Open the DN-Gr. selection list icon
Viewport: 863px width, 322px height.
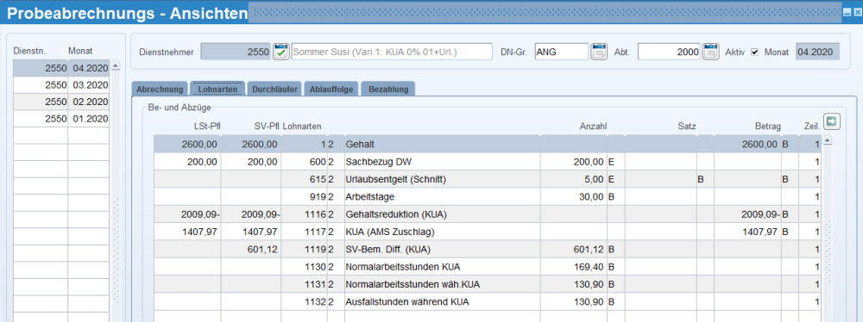[599, 52]
